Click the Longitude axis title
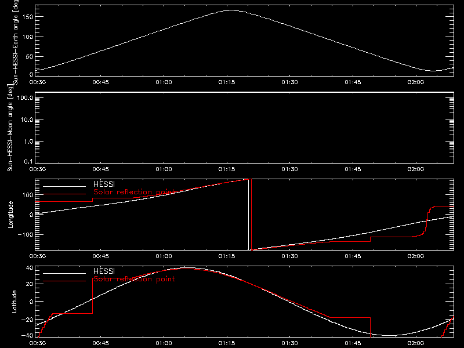Screen dimensions: 464x348 pos(10,215)
